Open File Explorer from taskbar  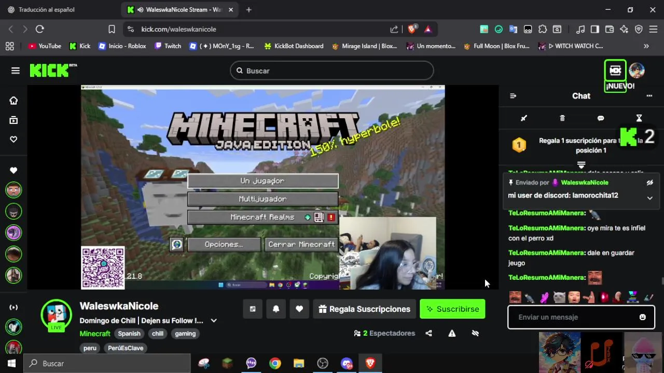(299, 364)
